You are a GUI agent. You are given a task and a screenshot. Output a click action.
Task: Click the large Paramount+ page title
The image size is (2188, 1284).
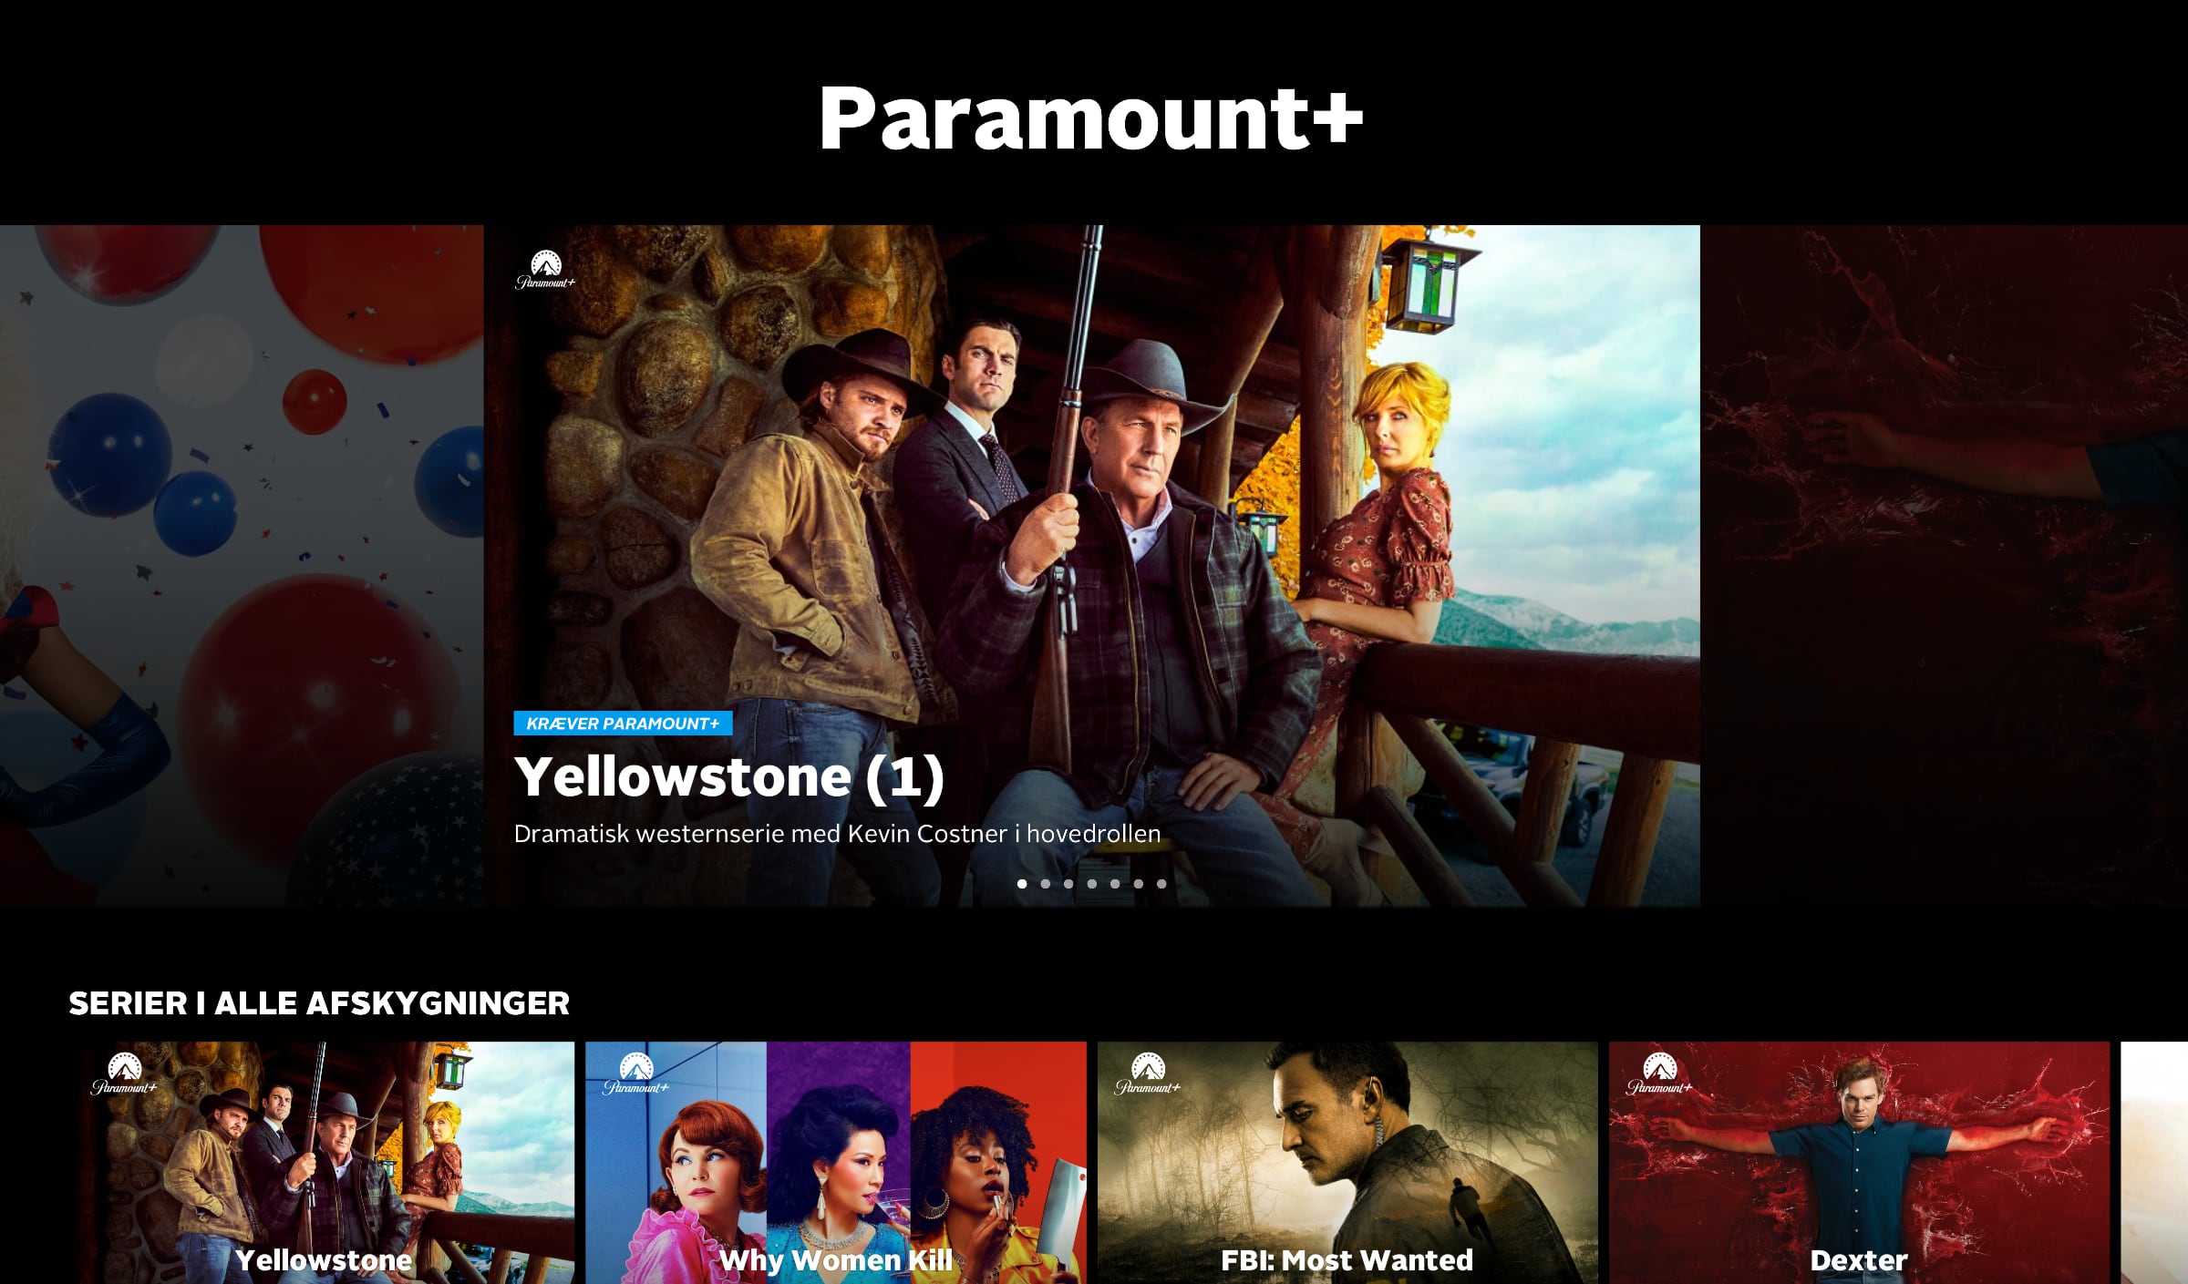tap(1091, 118)
